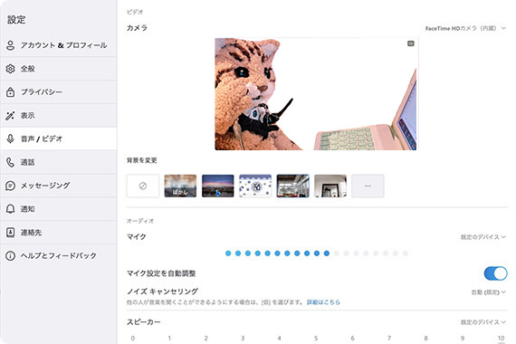This screenshot has width=516, height=344.
Task: Go to プライバシー settings
Action: (59, 91)
